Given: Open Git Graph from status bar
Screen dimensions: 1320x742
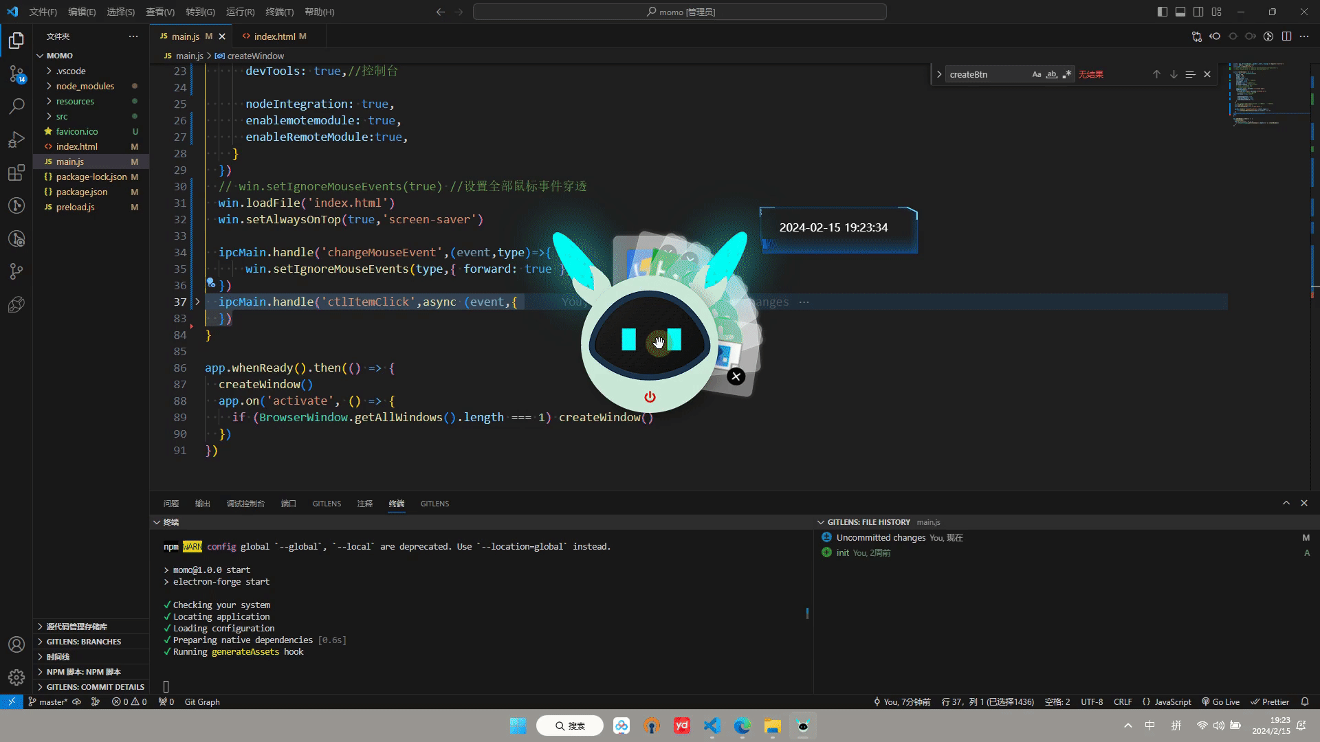Looking at the screenshot, I should tap(202, 702).
